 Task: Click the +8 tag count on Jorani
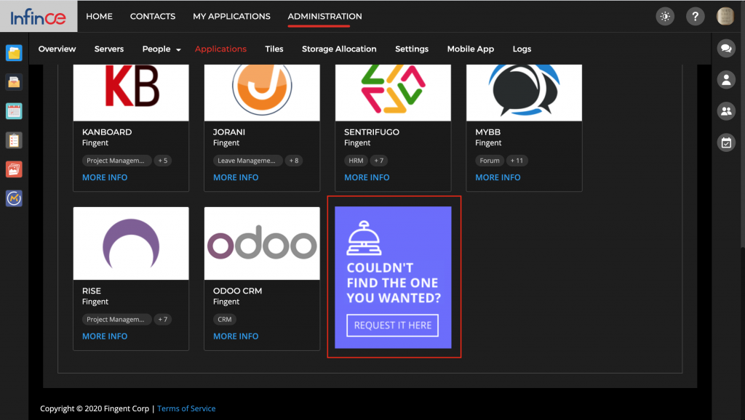coord(294,161)
